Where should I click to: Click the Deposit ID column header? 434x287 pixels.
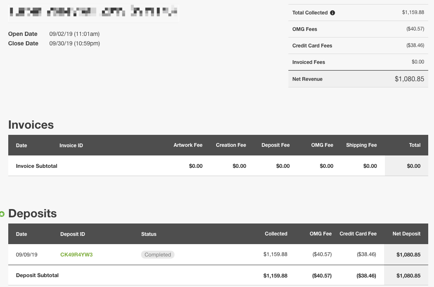coord(73,234)
